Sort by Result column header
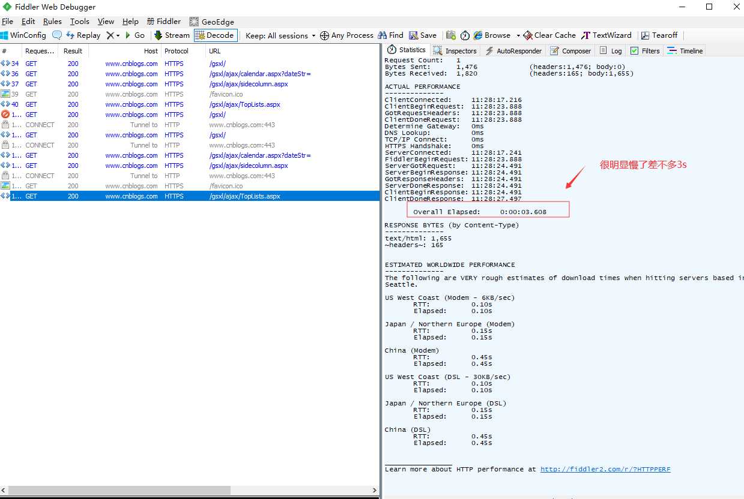 pyautogui.click(x=73, y=51)
